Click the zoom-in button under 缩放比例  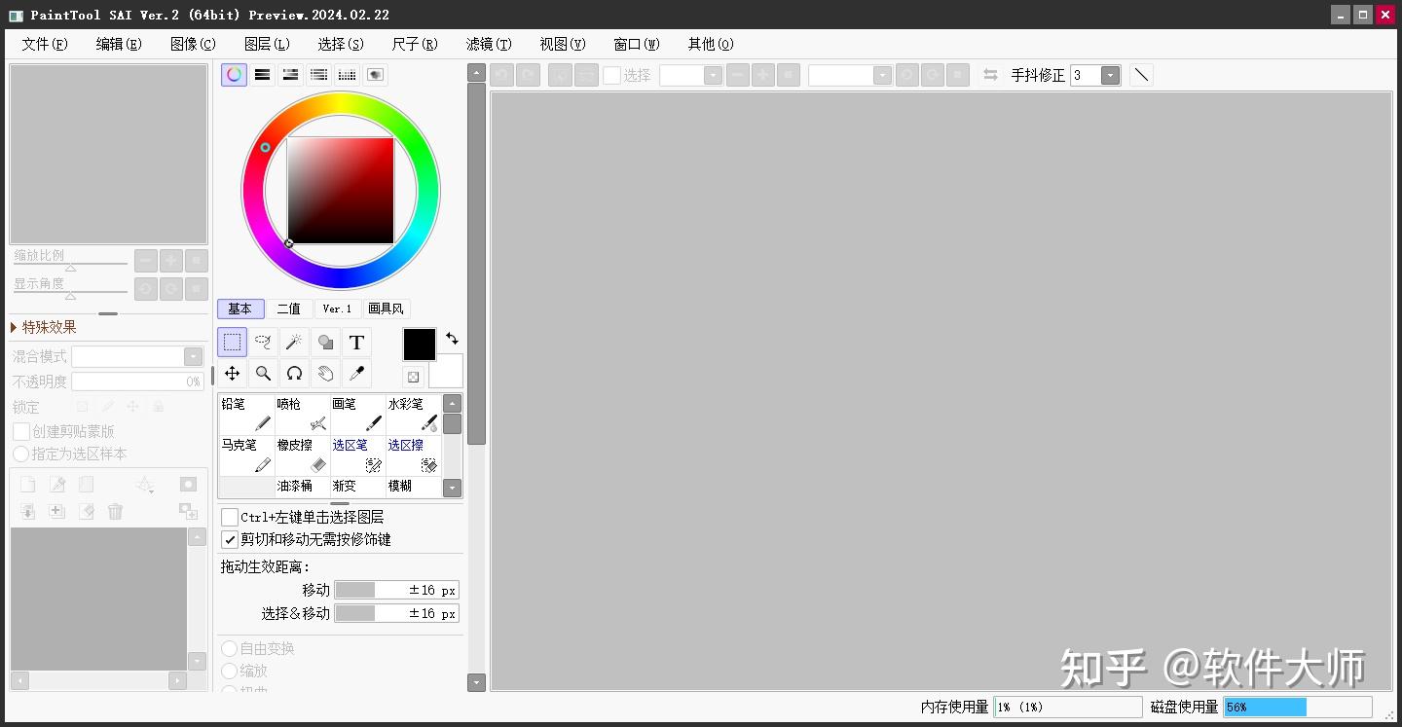tap(170, 260)
